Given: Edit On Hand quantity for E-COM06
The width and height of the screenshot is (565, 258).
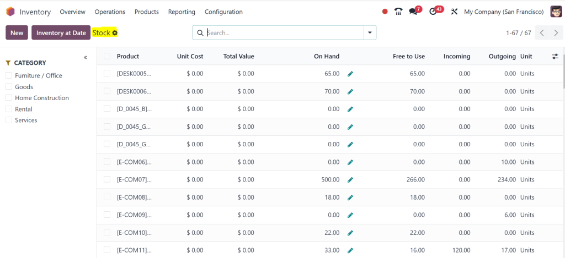Looking at the screenshot, I should 350,162.
